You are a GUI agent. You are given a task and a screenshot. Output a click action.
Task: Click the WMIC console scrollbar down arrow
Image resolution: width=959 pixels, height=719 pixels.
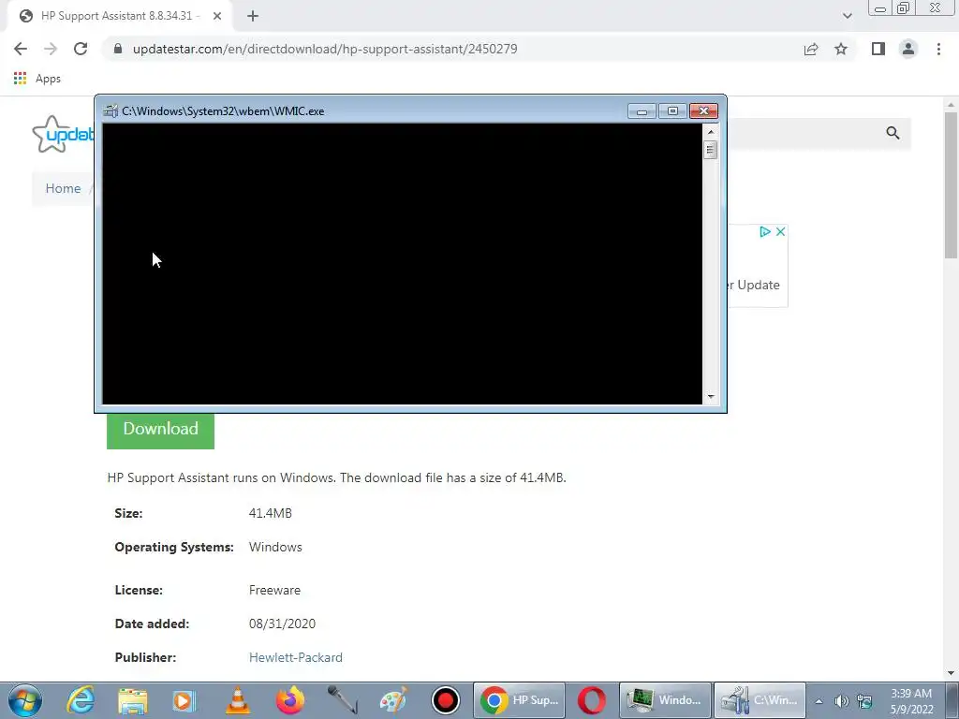710,397
